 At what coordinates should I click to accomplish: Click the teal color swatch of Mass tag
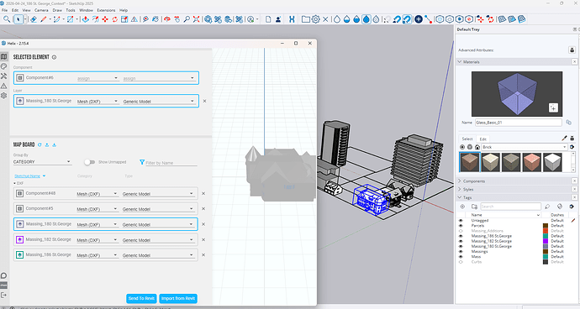[x=546, y=256]
